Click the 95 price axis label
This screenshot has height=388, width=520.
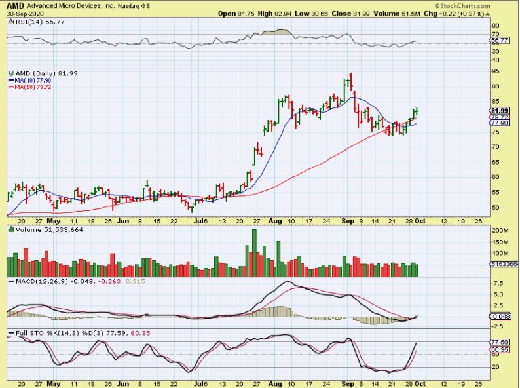point(496,71)
